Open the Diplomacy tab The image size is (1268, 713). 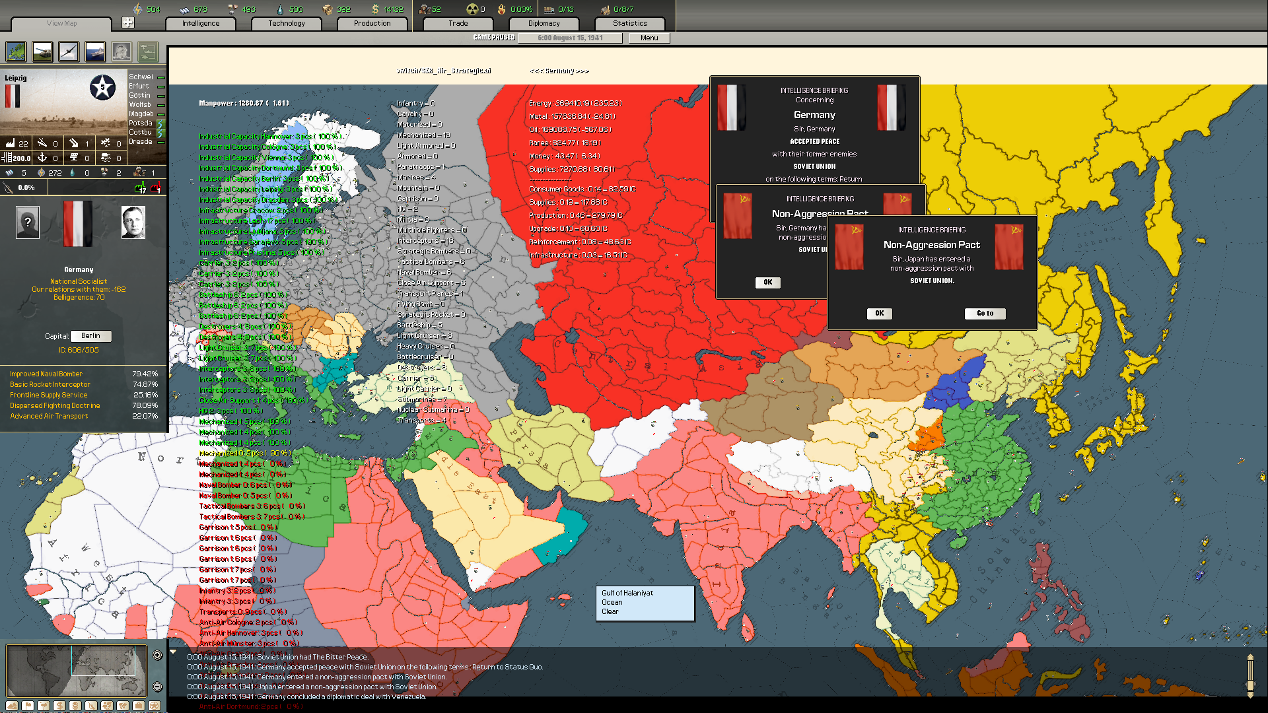click(x=544, y=24)
